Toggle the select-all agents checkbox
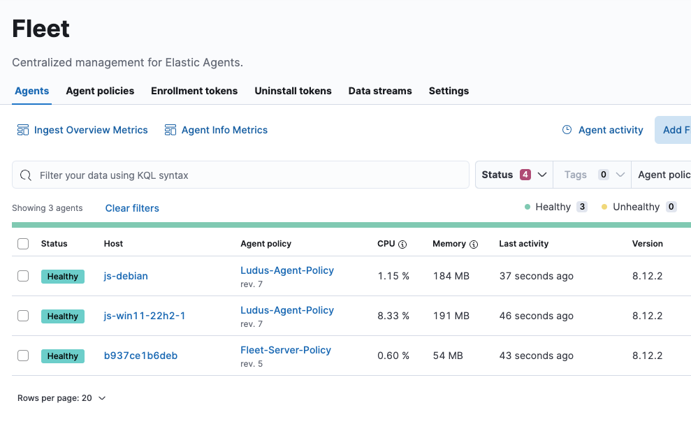 pyautogui.click(x=23, y=244)
